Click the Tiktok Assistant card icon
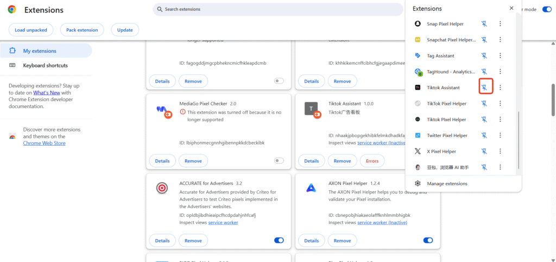Screen dimensions: 556x262 (312, 110)
